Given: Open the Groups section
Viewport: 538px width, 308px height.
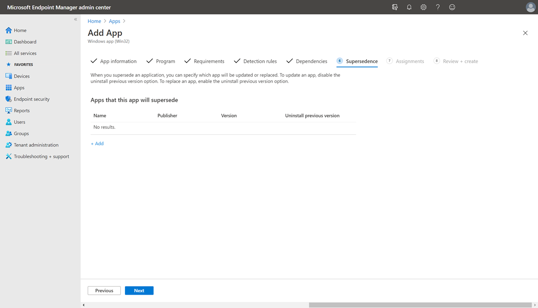Looking at the screenshot, I should click(21, 133).
